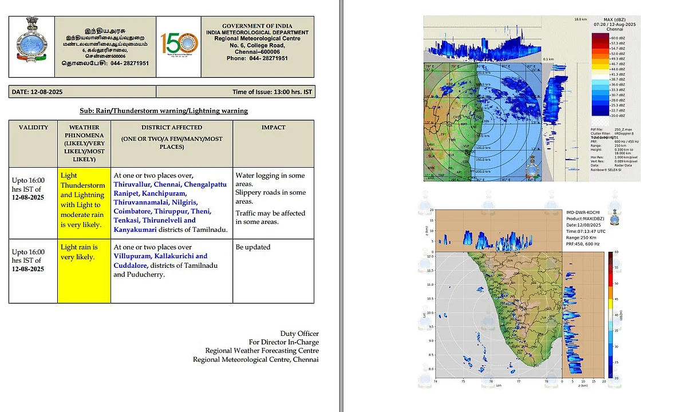This screenshot has height=412, width=687.
Task: Click the English 'Phone: 044- 28271951' line
Action: pos(257,58)
